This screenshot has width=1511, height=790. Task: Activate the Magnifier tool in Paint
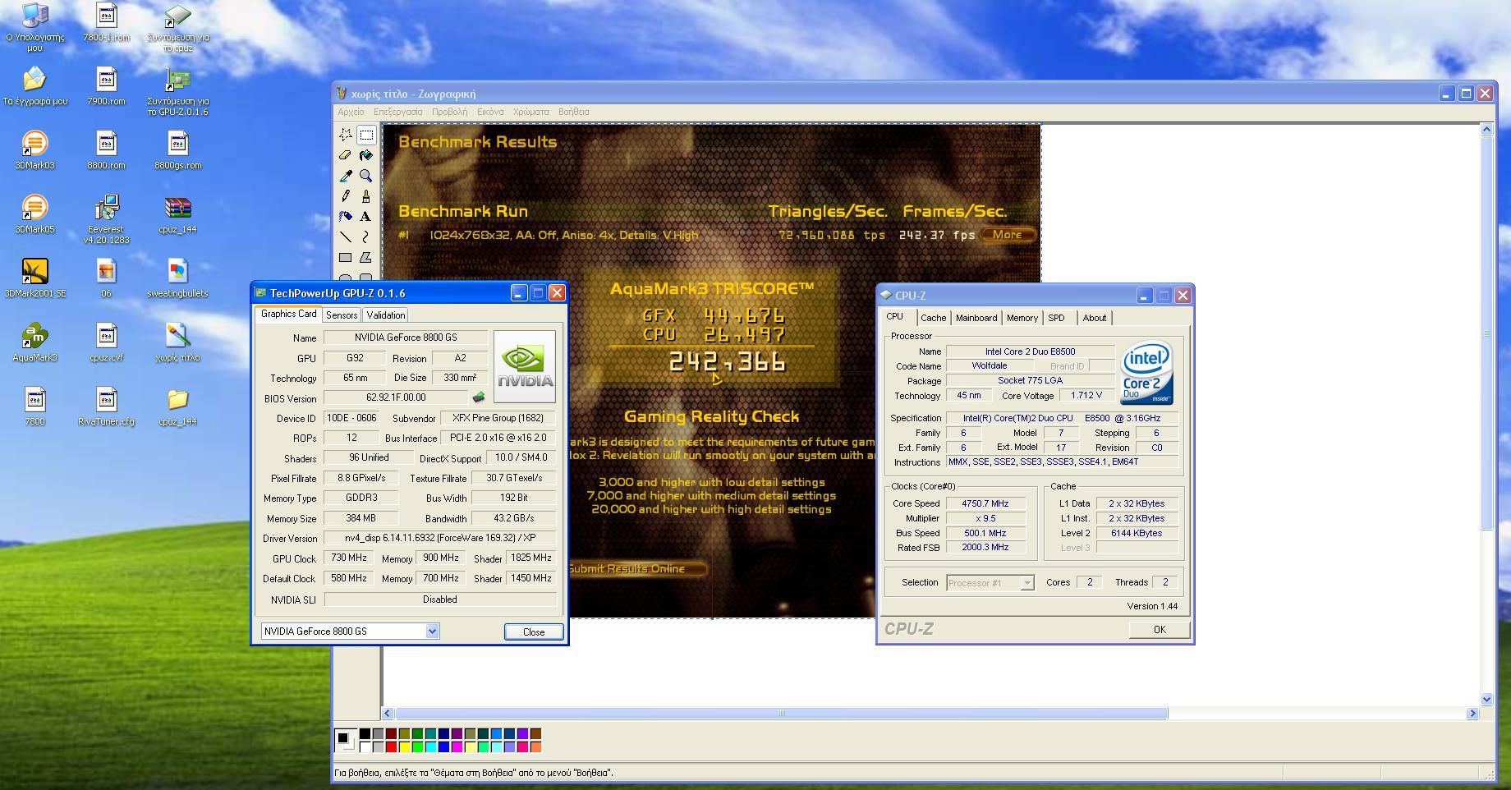pyautogui.click(x=366, y=176)
